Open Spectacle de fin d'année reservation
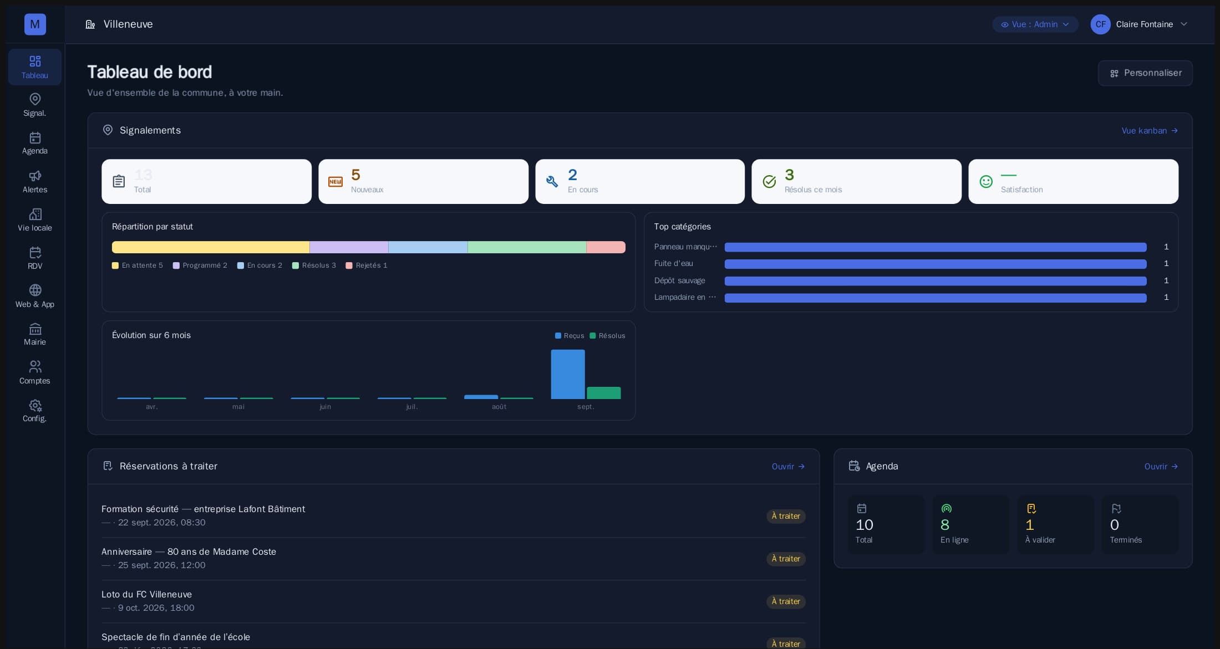The image size is (1220, 649). pos(453,637)
